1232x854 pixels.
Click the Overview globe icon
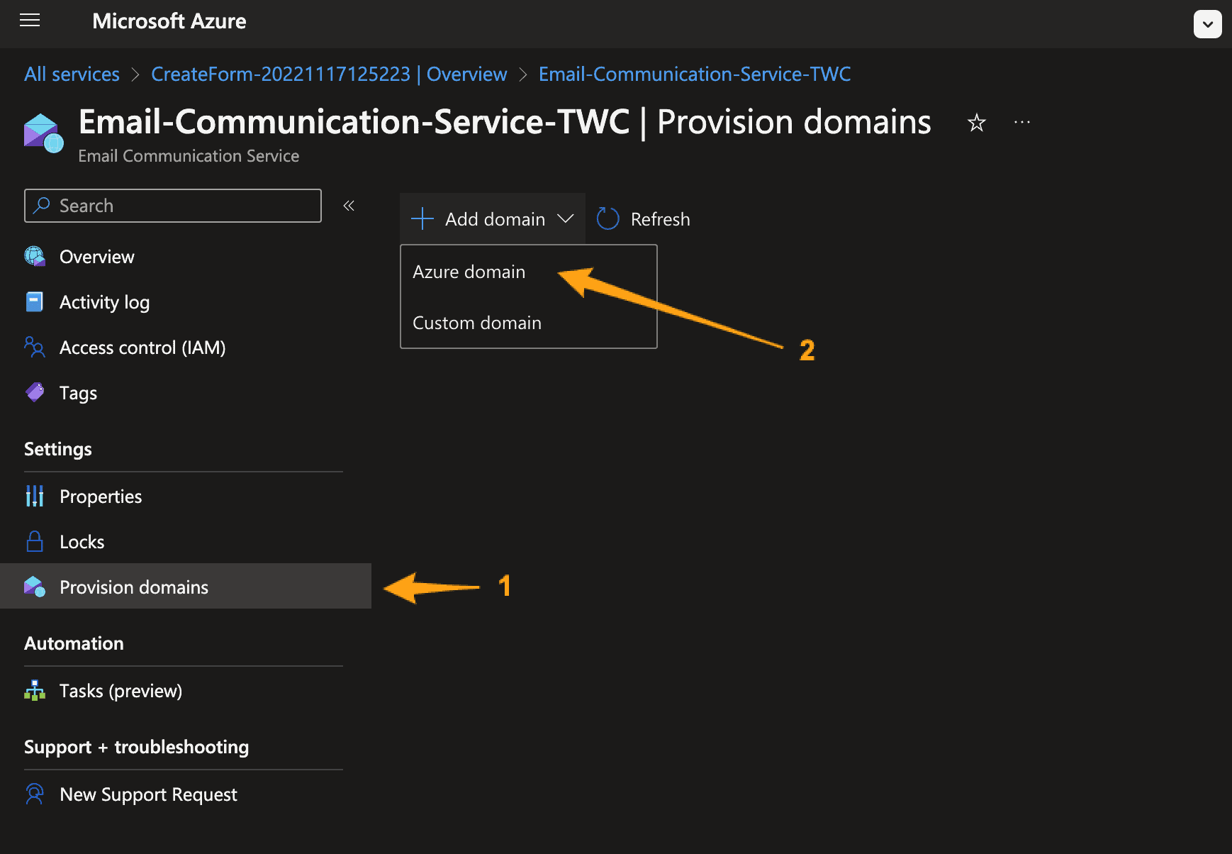(35, 257)
